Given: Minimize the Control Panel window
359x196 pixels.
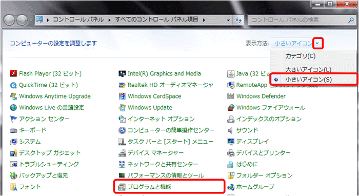Looking at the screenshot, I should click(x=318, y=4).
